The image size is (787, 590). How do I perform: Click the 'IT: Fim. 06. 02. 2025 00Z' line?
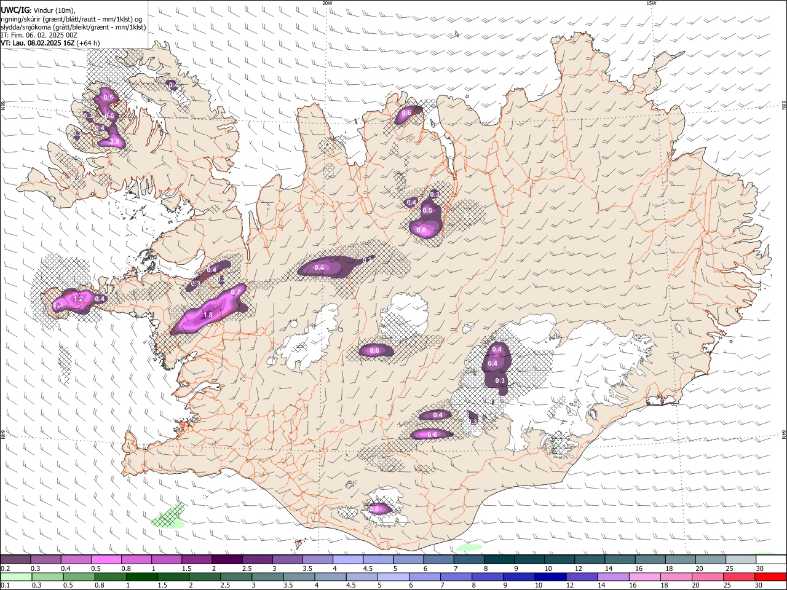click(x=39, y=35)
